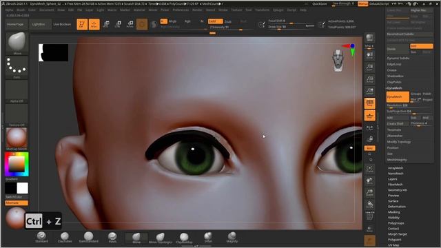Open the Help menu
The image size is (441, 248).
[x=303, y=10]
